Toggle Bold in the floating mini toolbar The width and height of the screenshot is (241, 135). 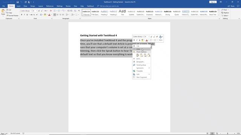[134, 40]
